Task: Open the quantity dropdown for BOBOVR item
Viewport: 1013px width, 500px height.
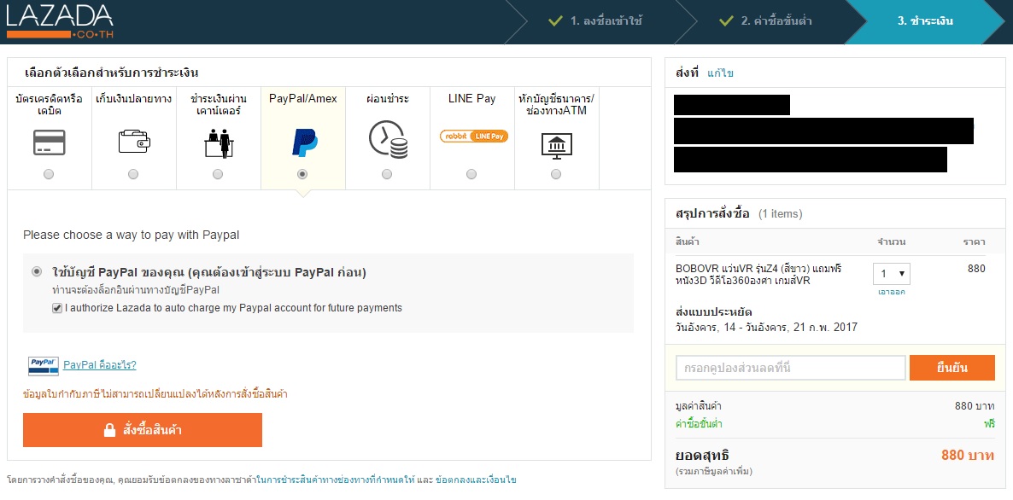Action: [x=892, y=274]
